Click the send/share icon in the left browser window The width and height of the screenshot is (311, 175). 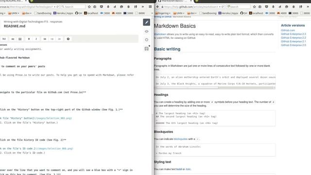tap(115, 7)
